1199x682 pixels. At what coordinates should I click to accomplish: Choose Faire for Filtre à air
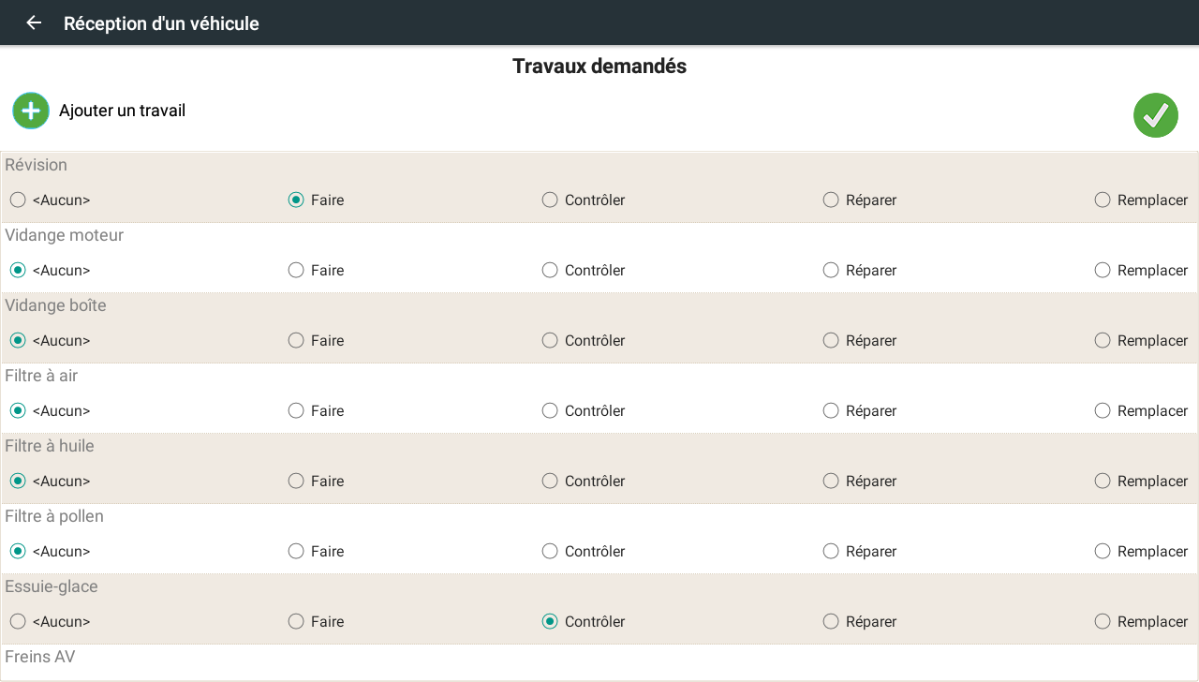pyautogui.click(x=296, y=410)
